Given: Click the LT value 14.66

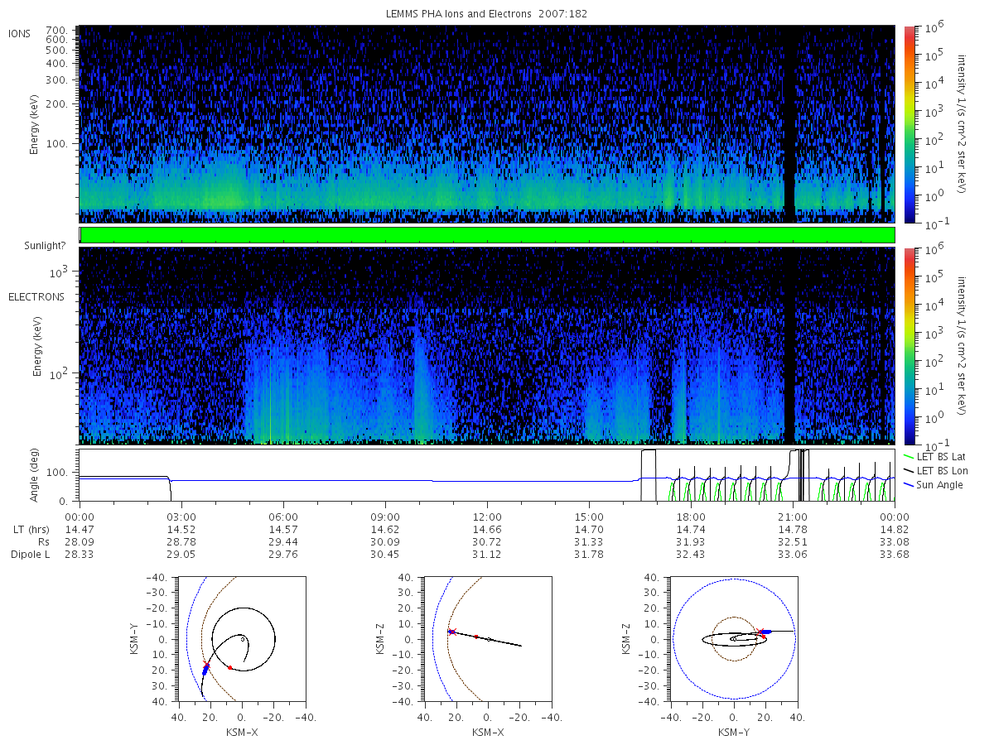Looking at the screenshot, I should (487, 528).
